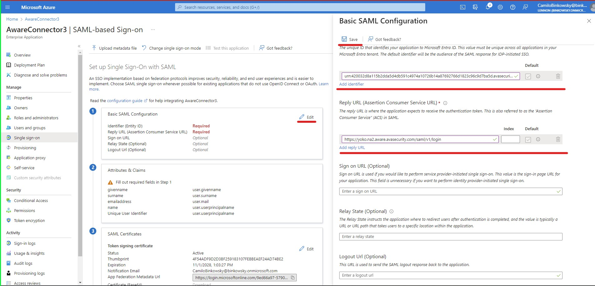Copy the App Federation Metadata Url

[292, 277]
